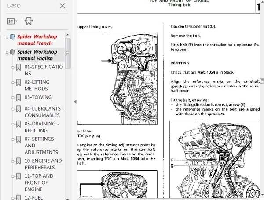This screenshot has width=264, height=200.
Task: Expand the 03-TOWING bookmark node
Action: coord(13,97)
